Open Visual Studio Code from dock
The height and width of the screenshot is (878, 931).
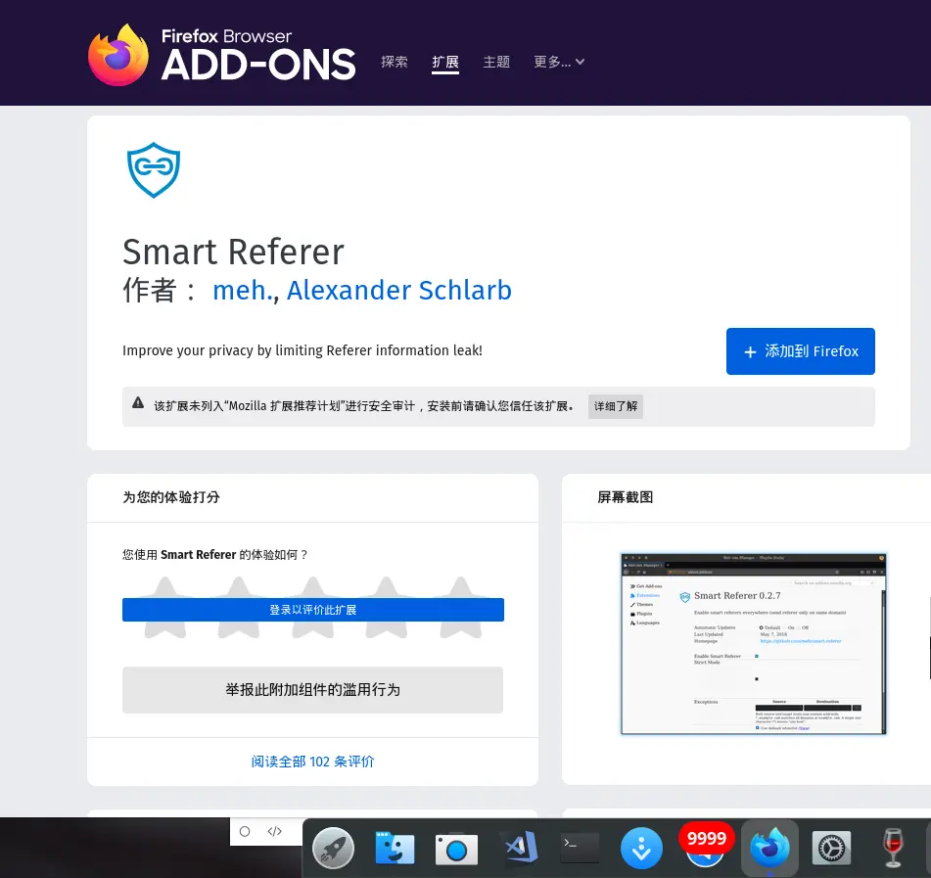(521, 847)
